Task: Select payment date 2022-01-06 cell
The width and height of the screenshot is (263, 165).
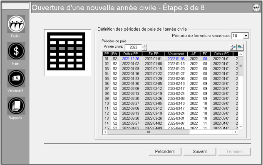Action: point(176,59)
